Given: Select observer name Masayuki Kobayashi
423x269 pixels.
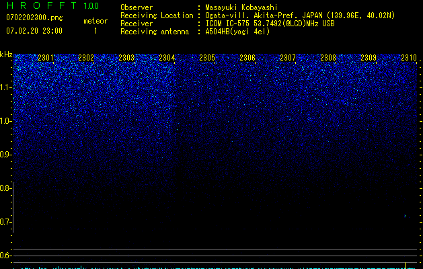Looking at the screenshot, I should (x=241, y=7).
